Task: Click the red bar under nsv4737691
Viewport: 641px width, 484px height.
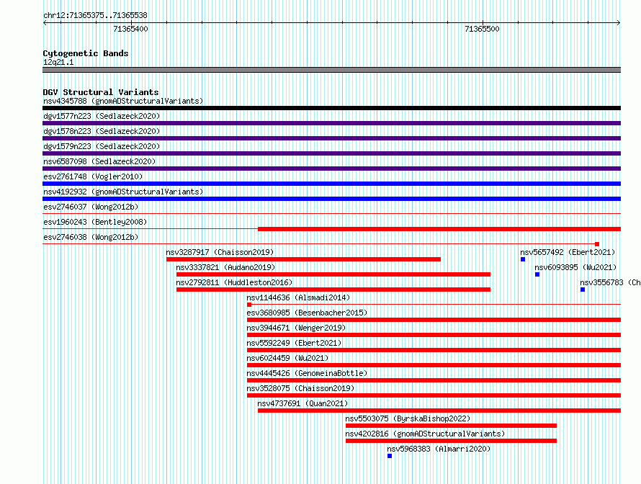Action: tap(439, 411)
